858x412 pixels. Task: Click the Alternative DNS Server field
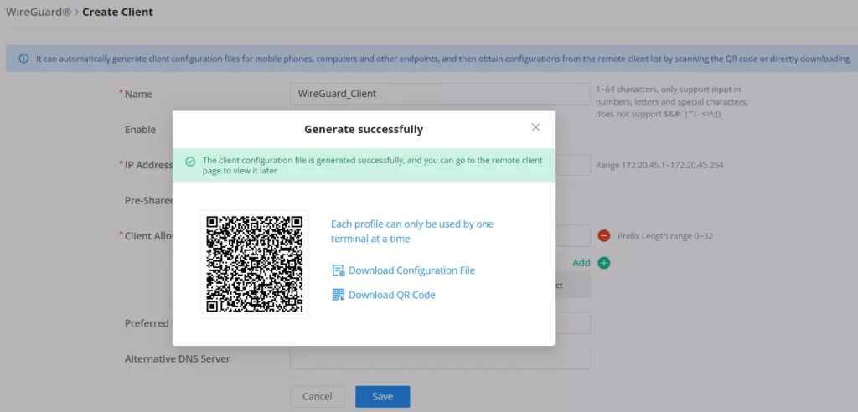pyautogui.click(x=440, y=359)
